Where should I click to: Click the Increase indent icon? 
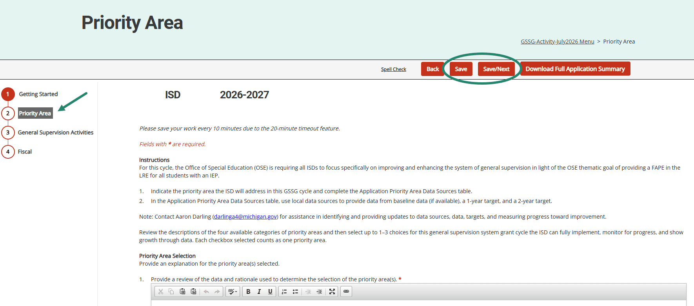pos(319,292)
